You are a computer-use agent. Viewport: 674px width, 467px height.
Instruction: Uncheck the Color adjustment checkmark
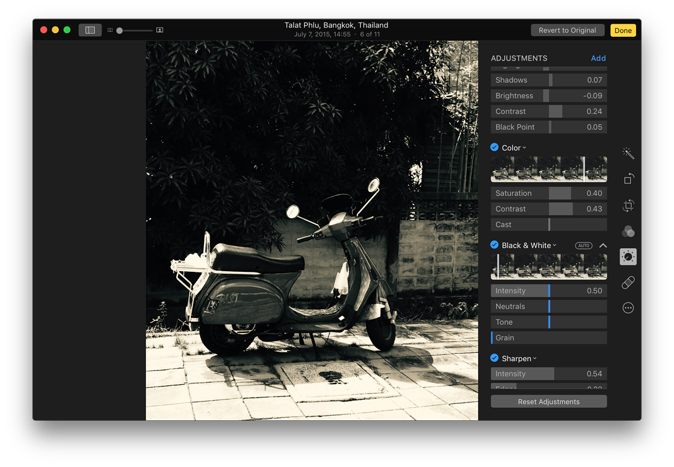click(x=494, y=147)
